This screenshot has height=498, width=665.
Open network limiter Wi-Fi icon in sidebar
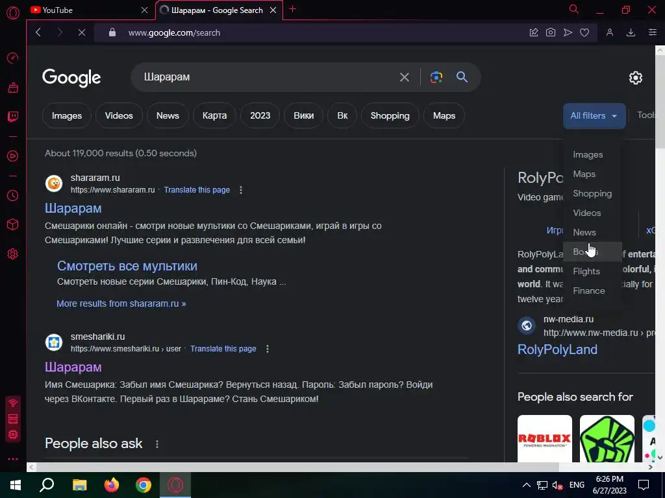pyautogui.click(x=13, y=402)
